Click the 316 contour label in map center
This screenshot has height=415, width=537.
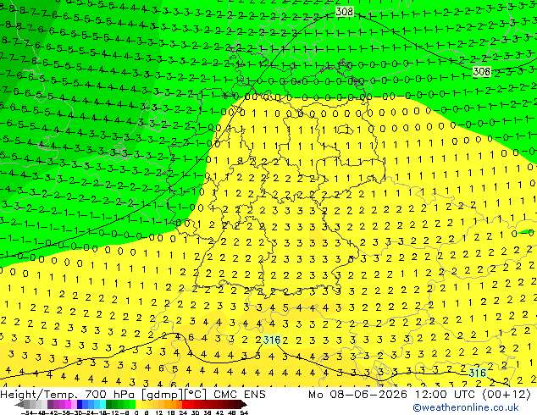pyautogui.click(x=272, y=340)
